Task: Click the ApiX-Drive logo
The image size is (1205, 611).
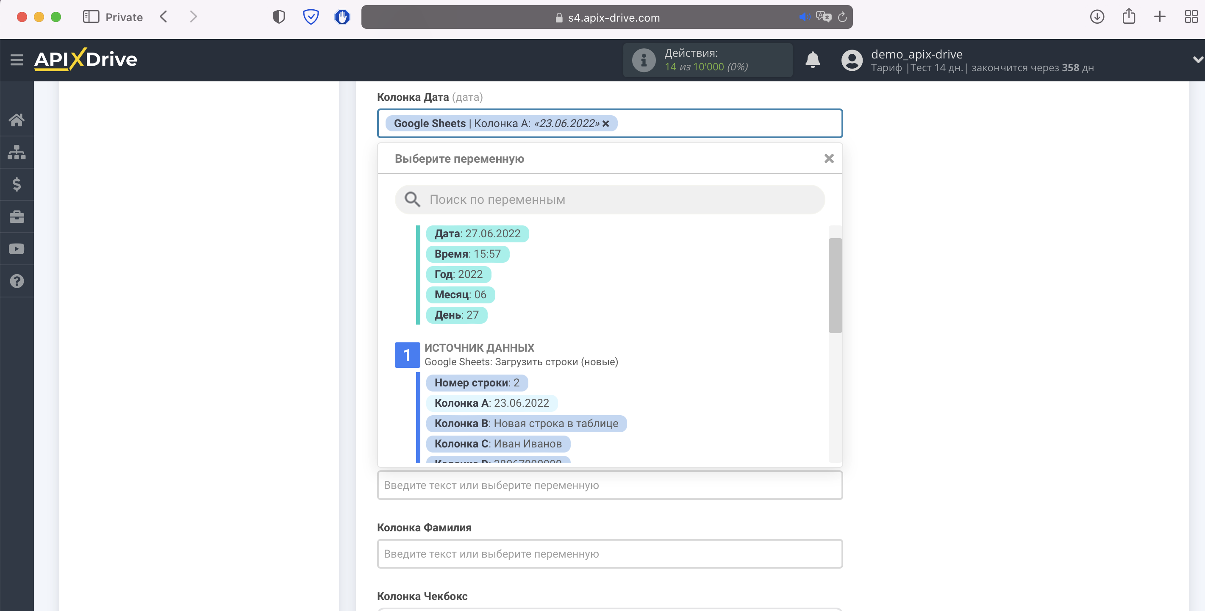Action: [x=86, y=59]
